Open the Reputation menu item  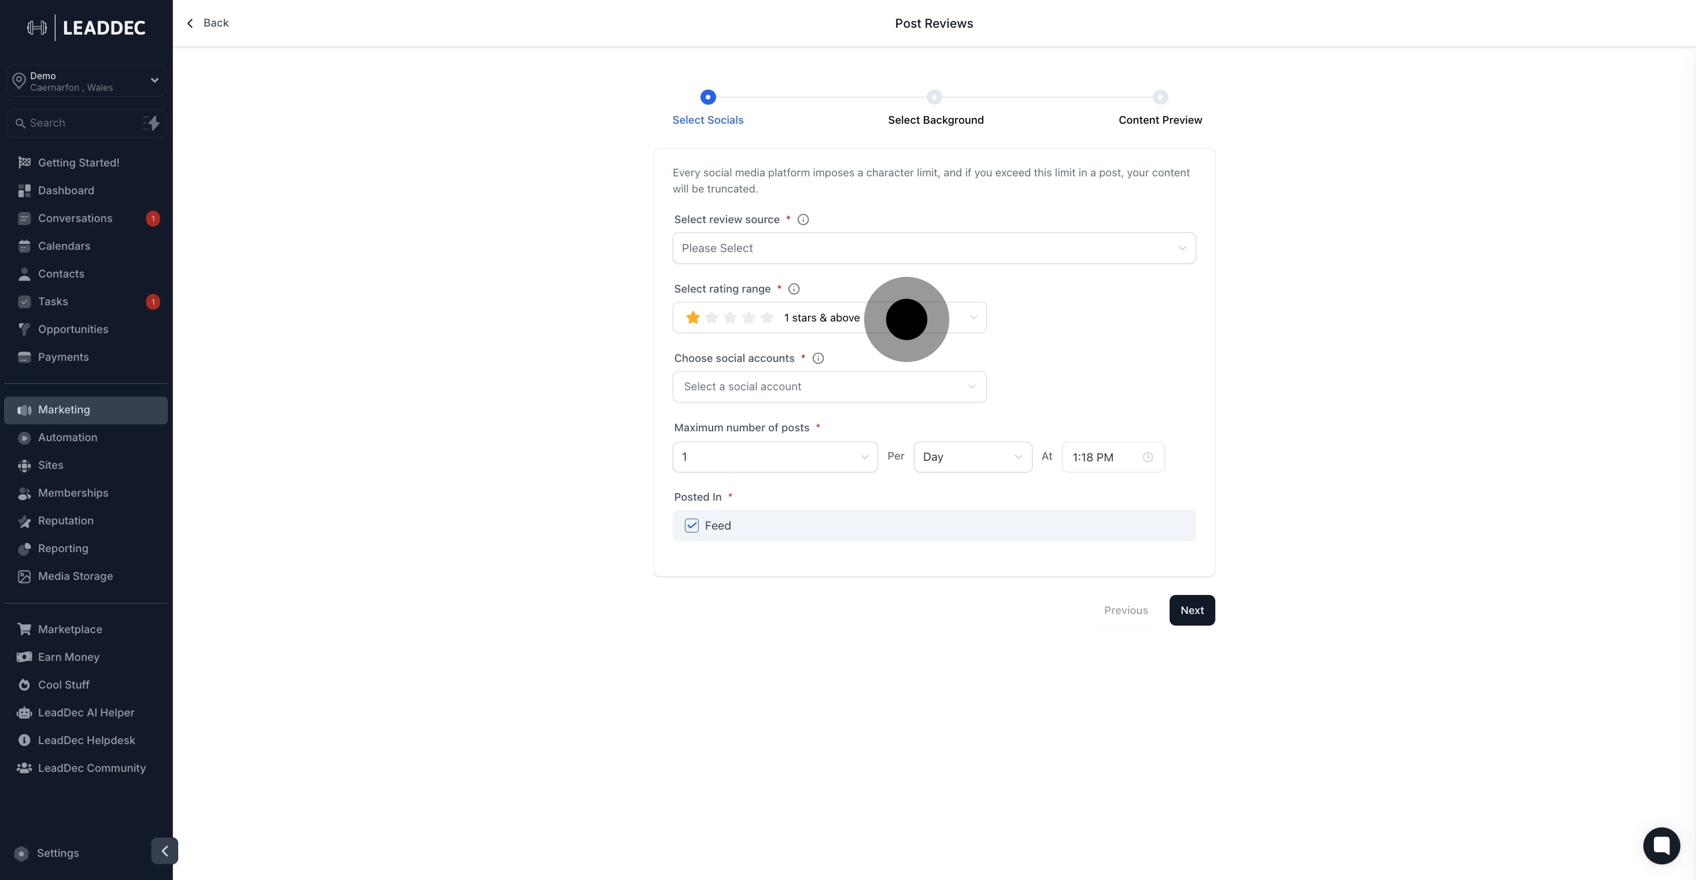86,522
